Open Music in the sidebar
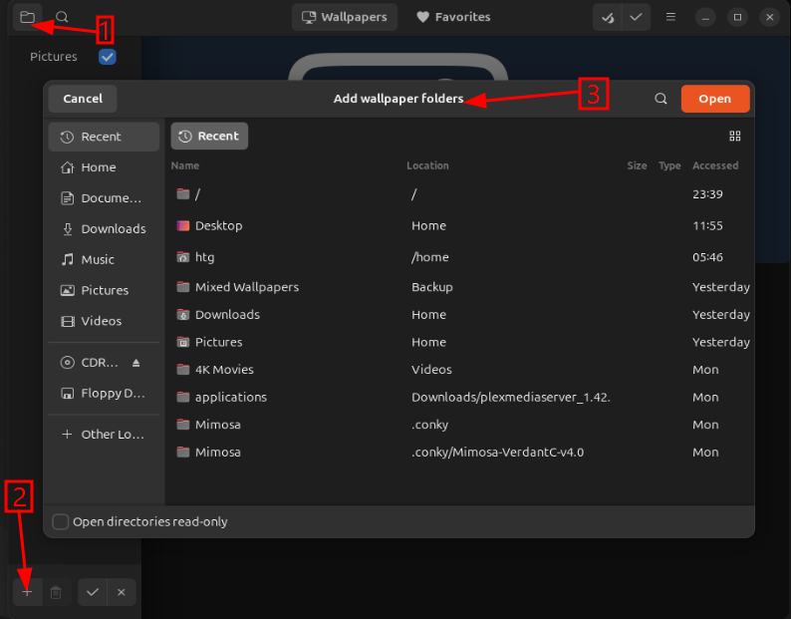 click(104, 259)
